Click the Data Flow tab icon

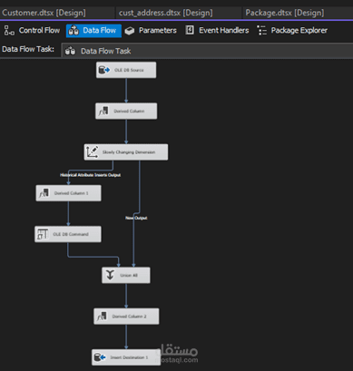(x=74, y=31)
